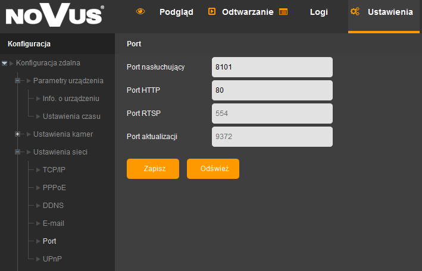Select TCP/IP in the network tree
The height and width of the screenshot is (271, 422).
54,170
